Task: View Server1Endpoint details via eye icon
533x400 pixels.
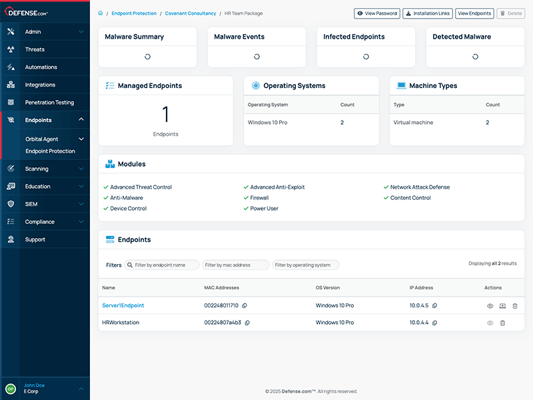Action: 490,305
